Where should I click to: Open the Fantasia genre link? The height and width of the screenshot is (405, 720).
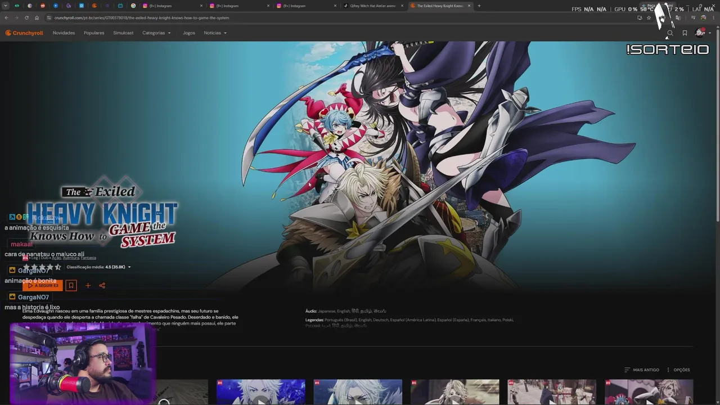[88, 258]
